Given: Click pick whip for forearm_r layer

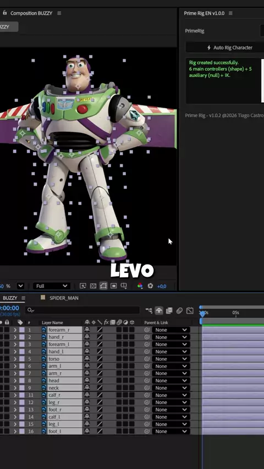Looking at the screenshot, I should click(147, 330).
